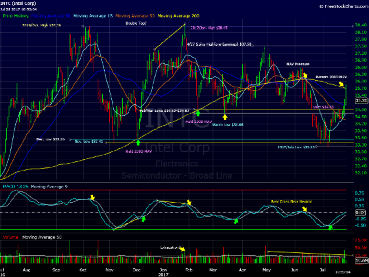The height and width of the screenshot is (277, 369).
Task: Click the Held 200D MAV label near December
Action: point(138,151)
